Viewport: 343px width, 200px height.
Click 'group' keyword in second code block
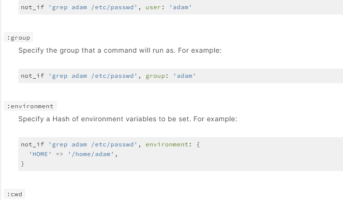(155, 76)
